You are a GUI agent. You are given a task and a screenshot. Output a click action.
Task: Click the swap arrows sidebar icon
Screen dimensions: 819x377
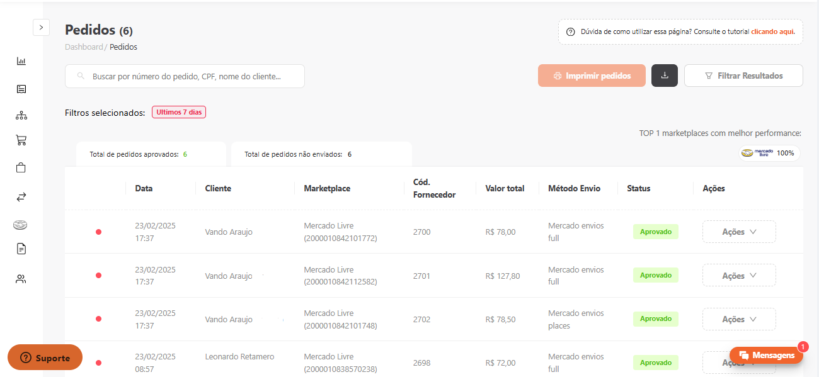tap(21, 197)
